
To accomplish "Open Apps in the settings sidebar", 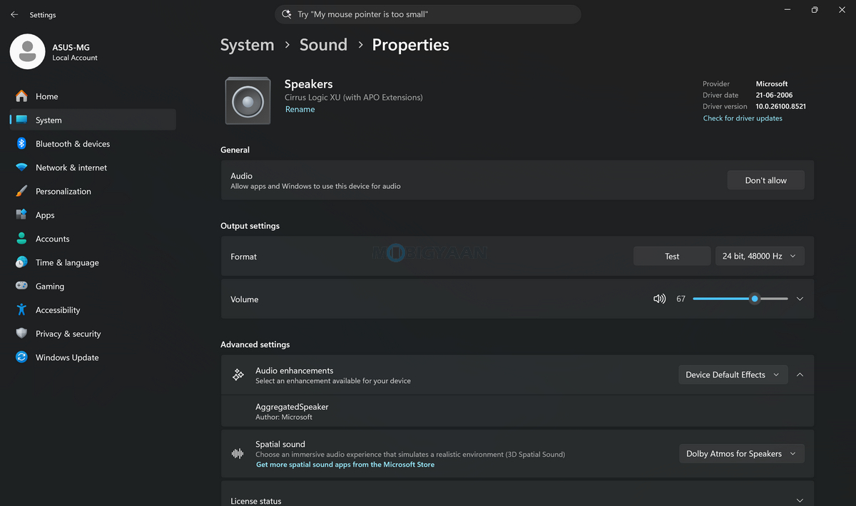I will click(x=93, y=215).
